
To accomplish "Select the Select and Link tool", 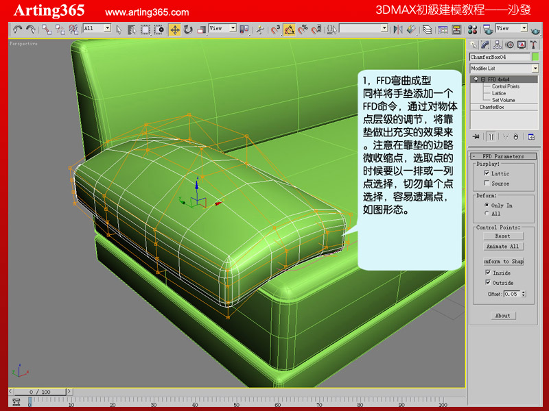I will pos(46,29).
